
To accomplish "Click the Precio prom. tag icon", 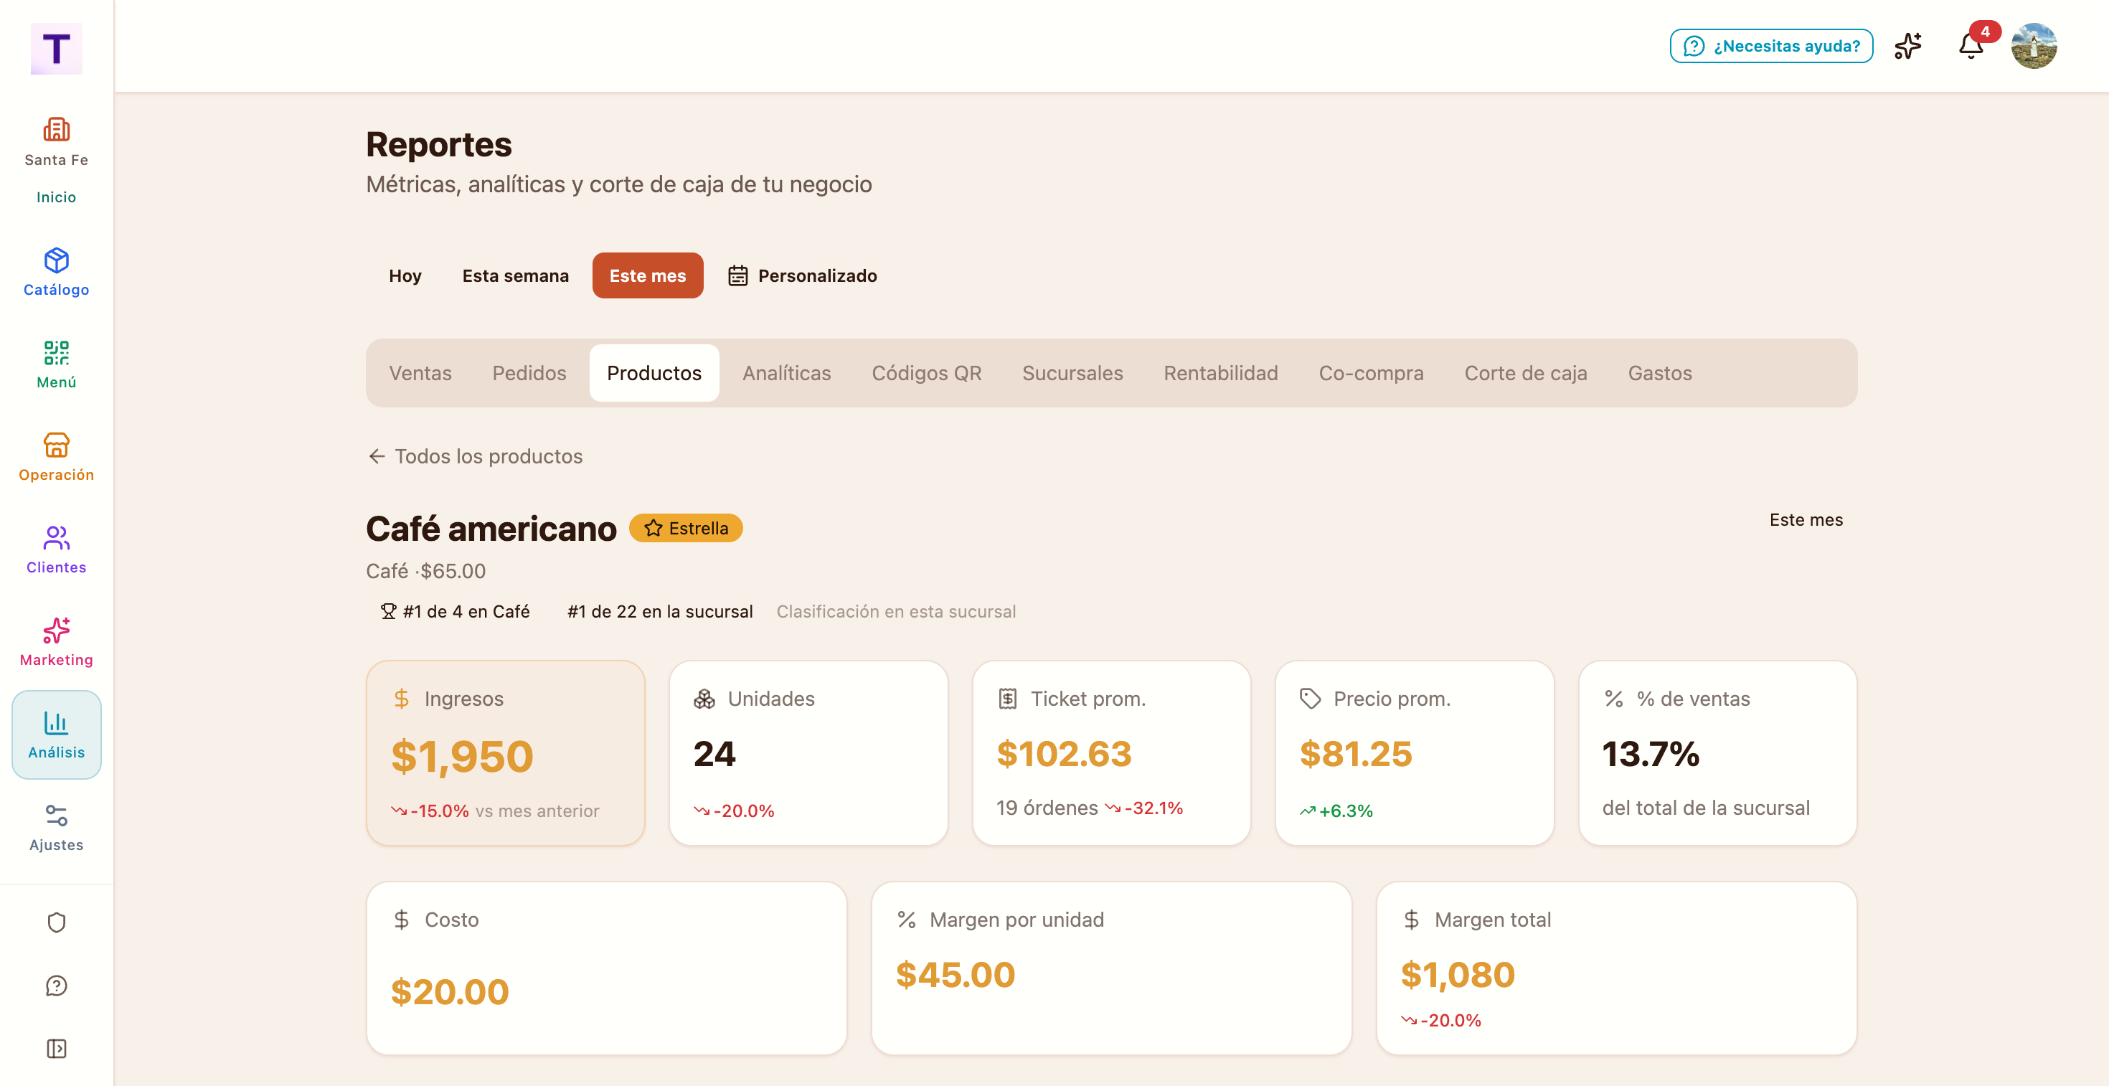I will tap(1310, 699).
